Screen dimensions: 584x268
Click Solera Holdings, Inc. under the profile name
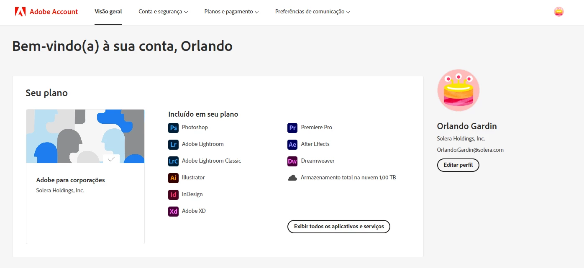[x=461, y=139]
